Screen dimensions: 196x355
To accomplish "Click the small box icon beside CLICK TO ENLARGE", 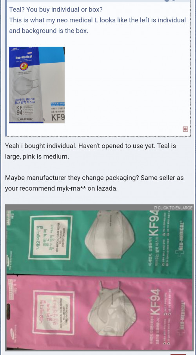I will click(155, 208).
